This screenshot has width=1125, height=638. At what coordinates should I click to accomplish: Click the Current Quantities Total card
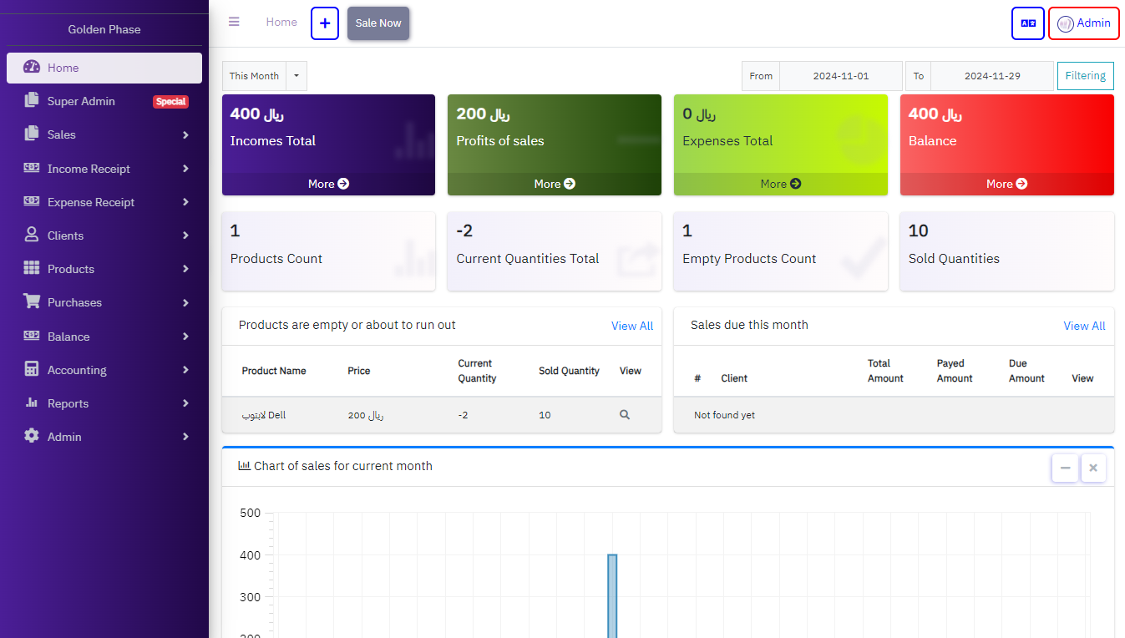(555, 251)
